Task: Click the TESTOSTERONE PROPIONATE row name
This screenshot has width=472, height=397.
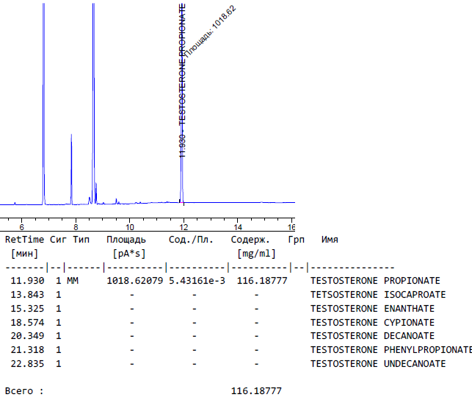Action: point(375,281)
